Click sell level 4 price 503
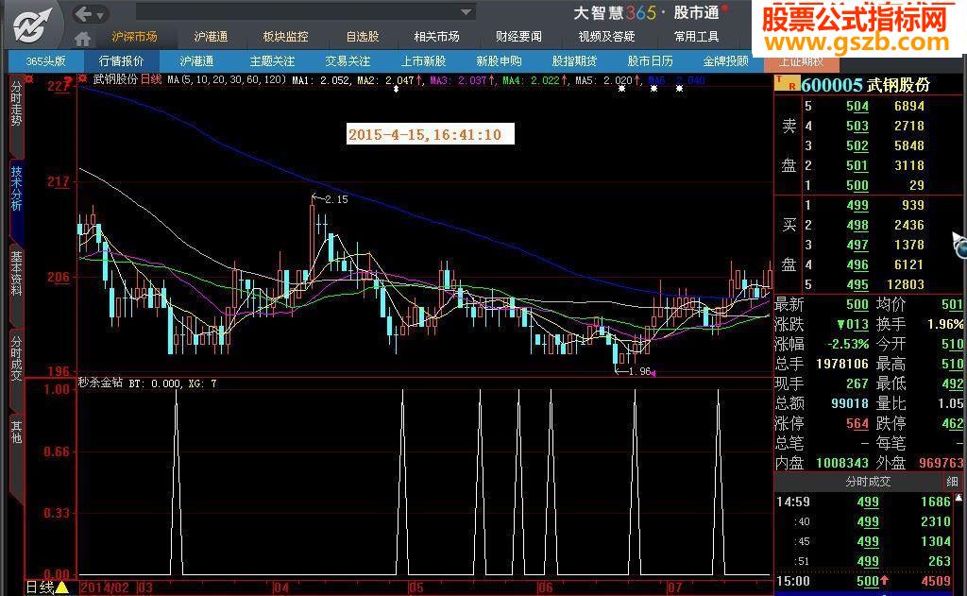 click(x=857, y=126)
